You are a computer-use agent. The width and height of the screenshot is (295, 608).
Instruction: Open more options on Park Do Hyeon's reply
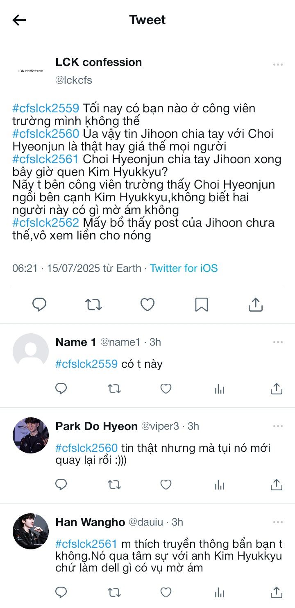[x=278, y=426]
